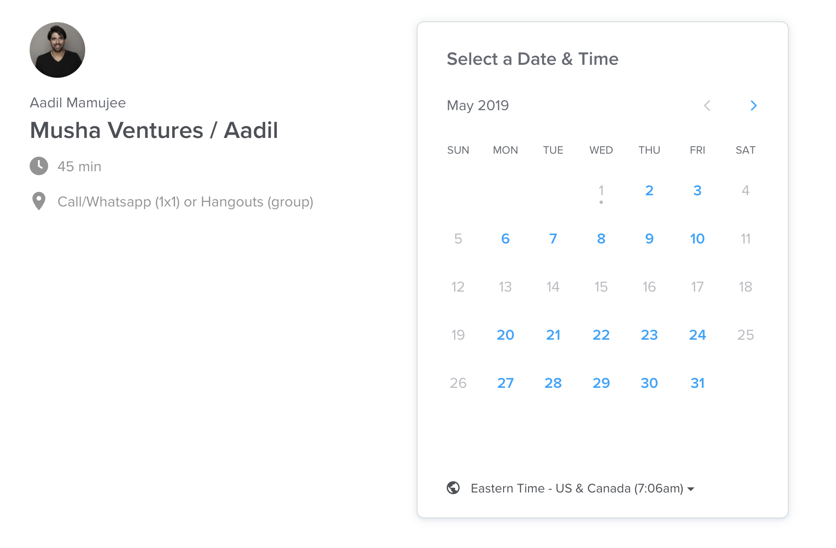This screenshot has width=836, height=548.
Task: Click the previous month arrow
Action: [x=707, y=106]
